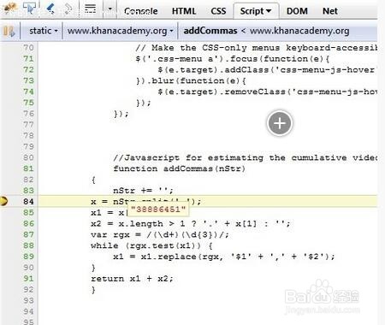
Task: Click the comment '// Make the CSS-only menus'
Action: (256, 48)
